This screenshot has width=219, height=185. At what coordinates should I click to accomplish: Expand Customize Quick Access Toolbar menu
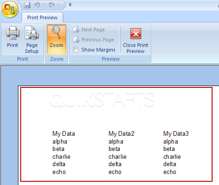coord(70,5)
